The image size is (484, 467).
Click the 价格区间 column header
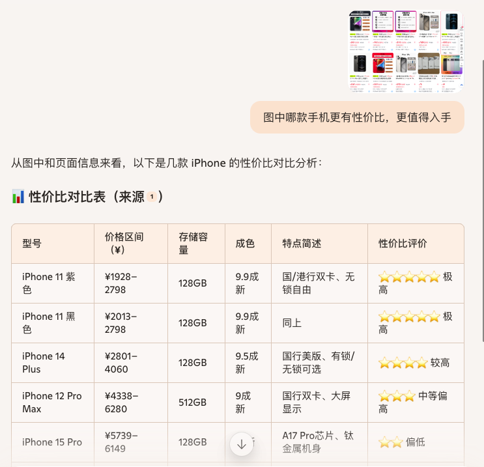tap(131, 244)
